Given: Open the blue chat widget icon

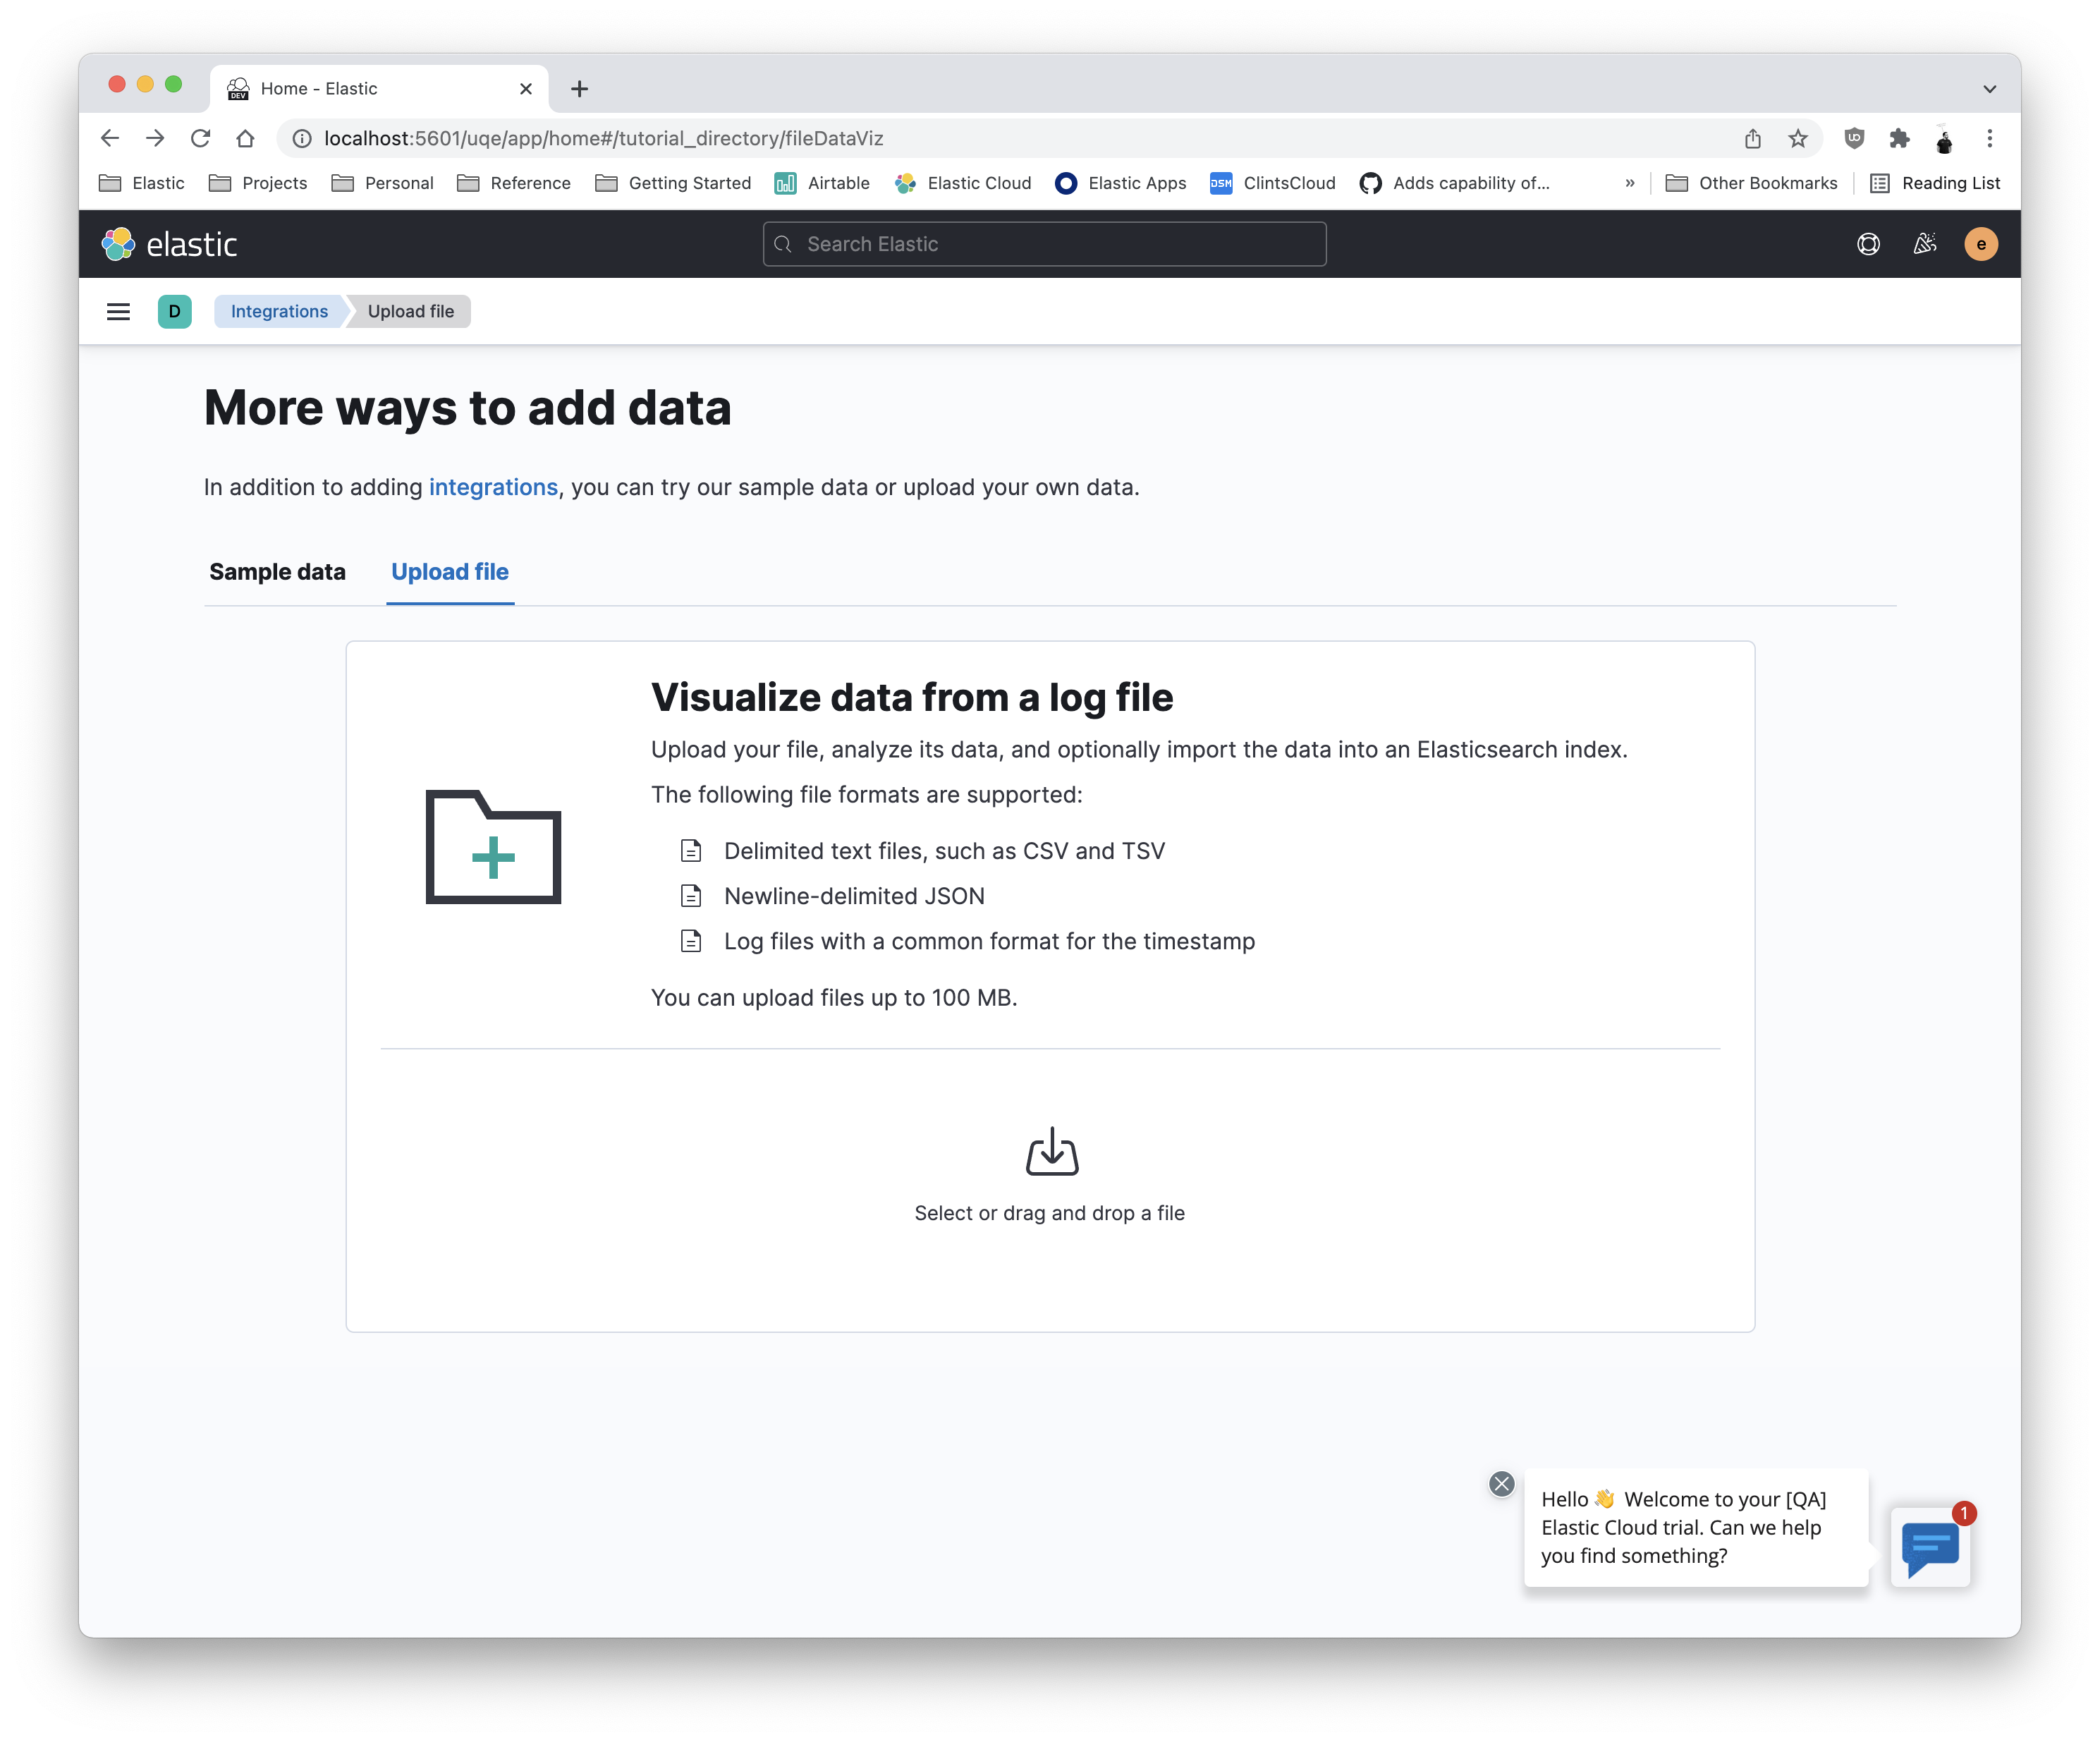Looking at the screenshot, I should 1930,1547.
